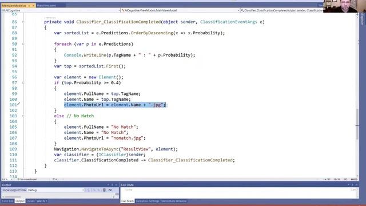Click the line number 97 in the margin
Viewport: 366px width, 206px height.
click(x=14, y=82)
